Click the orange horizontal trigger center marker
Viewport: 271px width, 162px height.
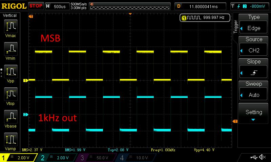coord(130,14)
